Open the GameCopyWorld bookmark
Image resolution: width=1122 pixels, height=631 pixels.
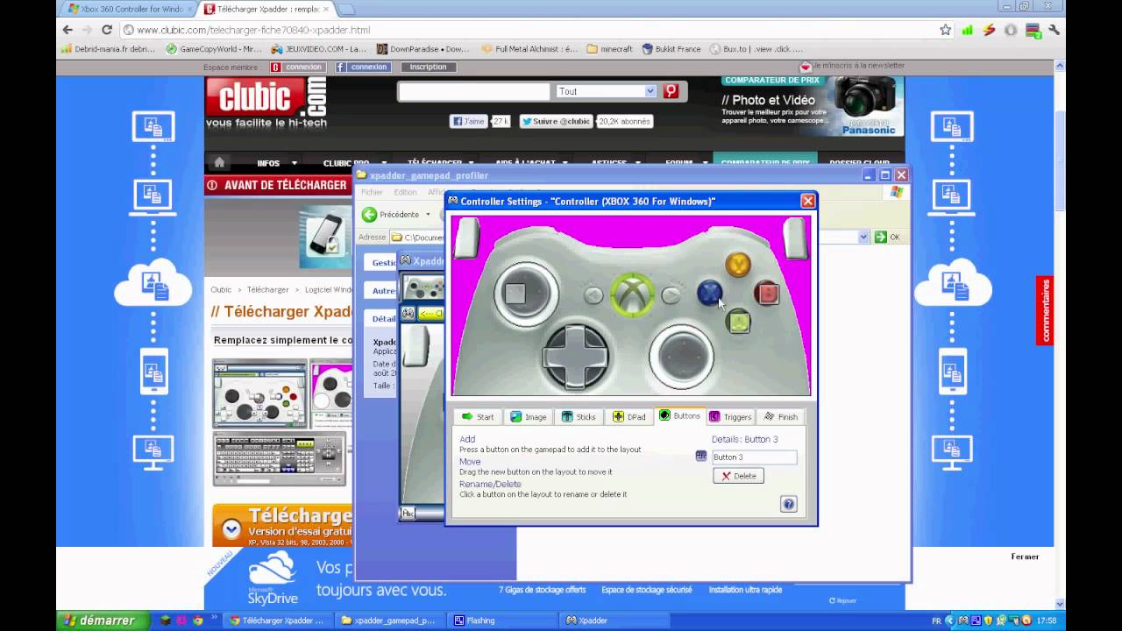coord(214,49)
